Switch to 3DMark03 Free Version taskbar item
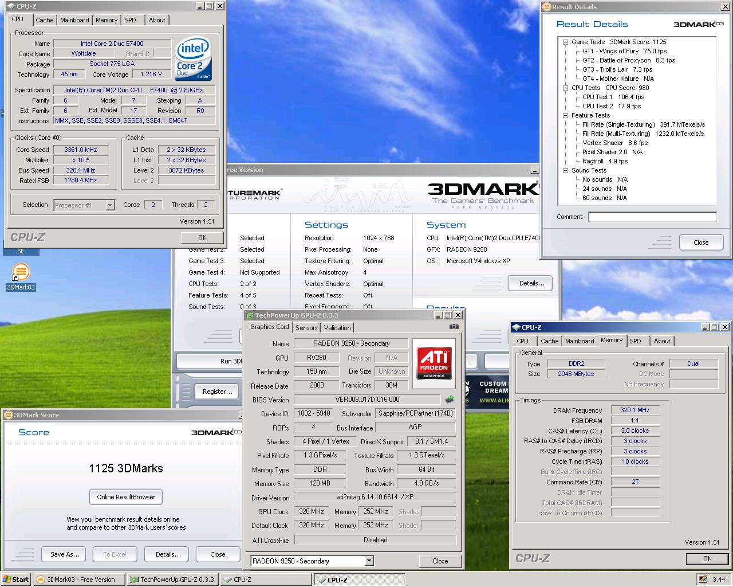The width and height of the screenshot is (733, 587). 80,580
